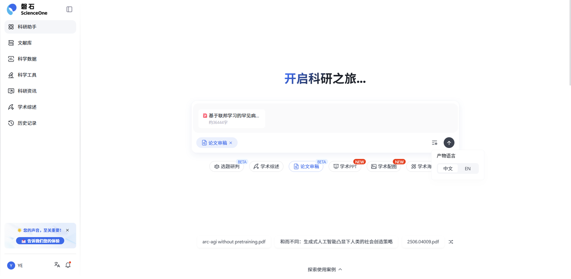Click the language translation icon near YE avatar
Viewport: 571px width, 279px height.
tap(57, 264)
